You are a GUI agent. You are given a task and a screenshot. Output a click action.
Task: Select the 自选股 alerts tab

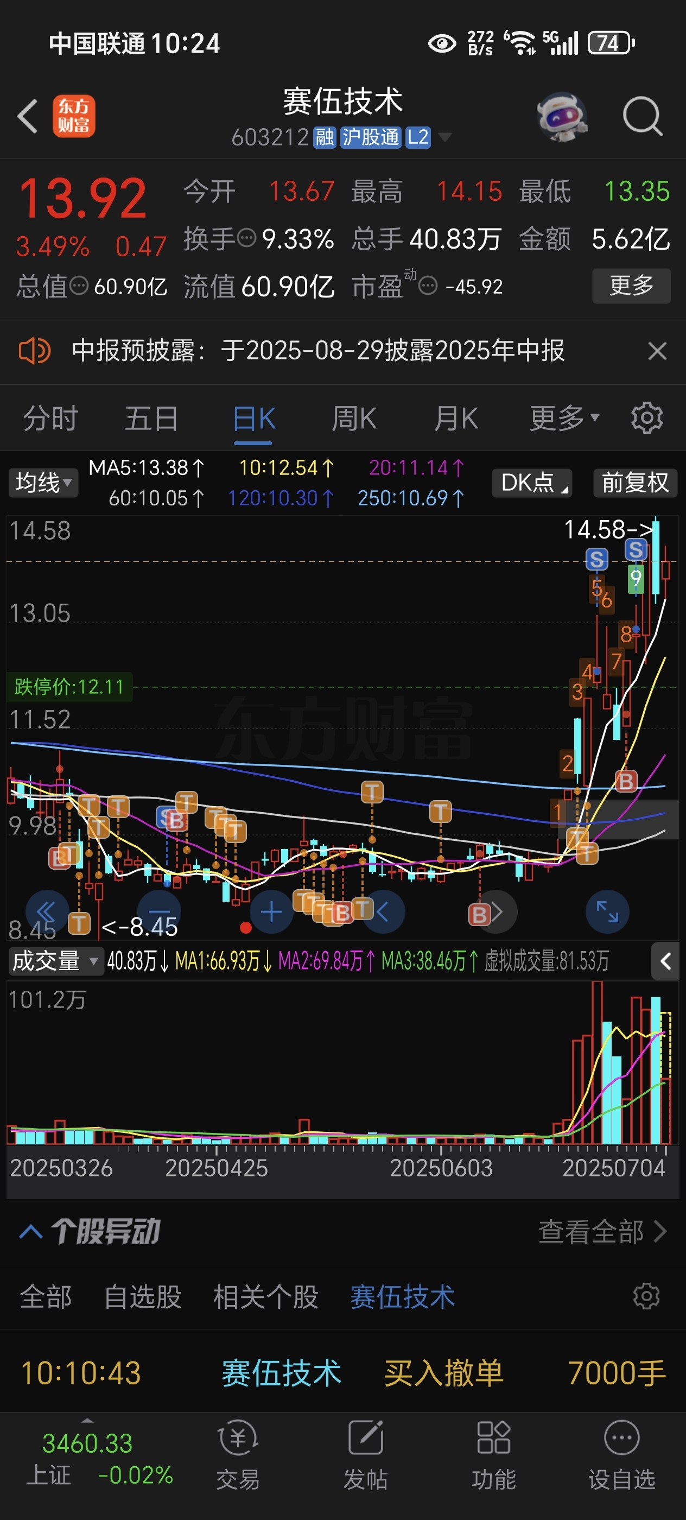pyautogui.click(x=143, y=1296)
